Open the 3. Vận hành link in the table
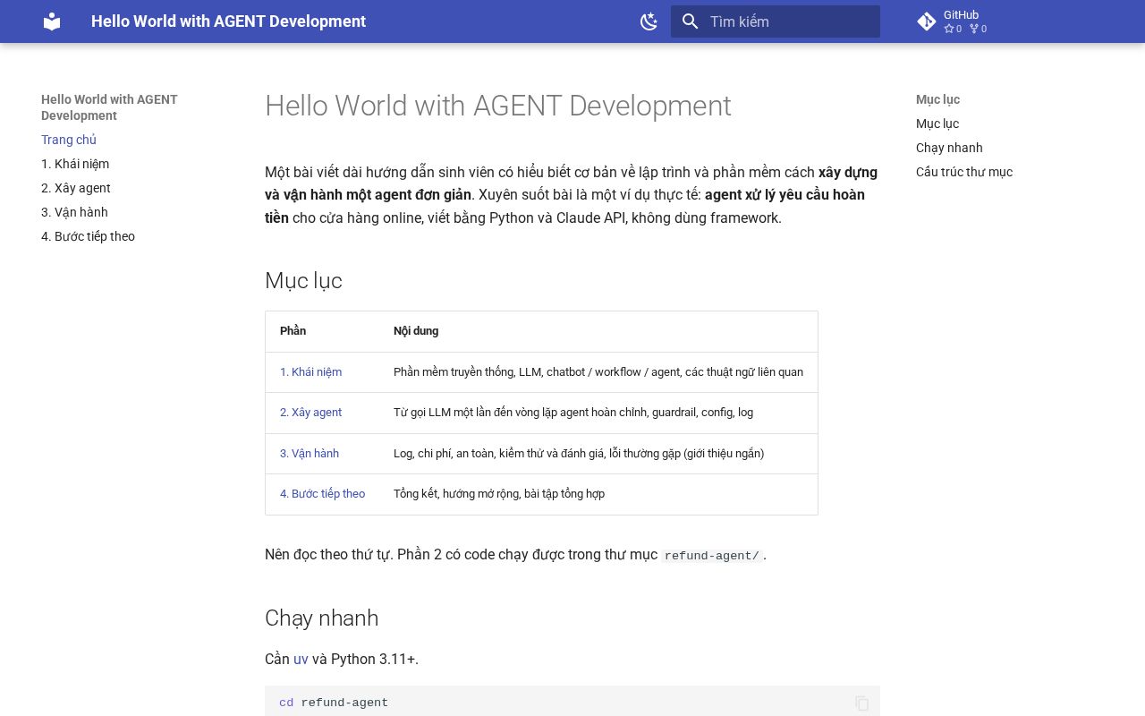Image resolution: width=1145 pixels, height=716 pixels. point(310,454)
